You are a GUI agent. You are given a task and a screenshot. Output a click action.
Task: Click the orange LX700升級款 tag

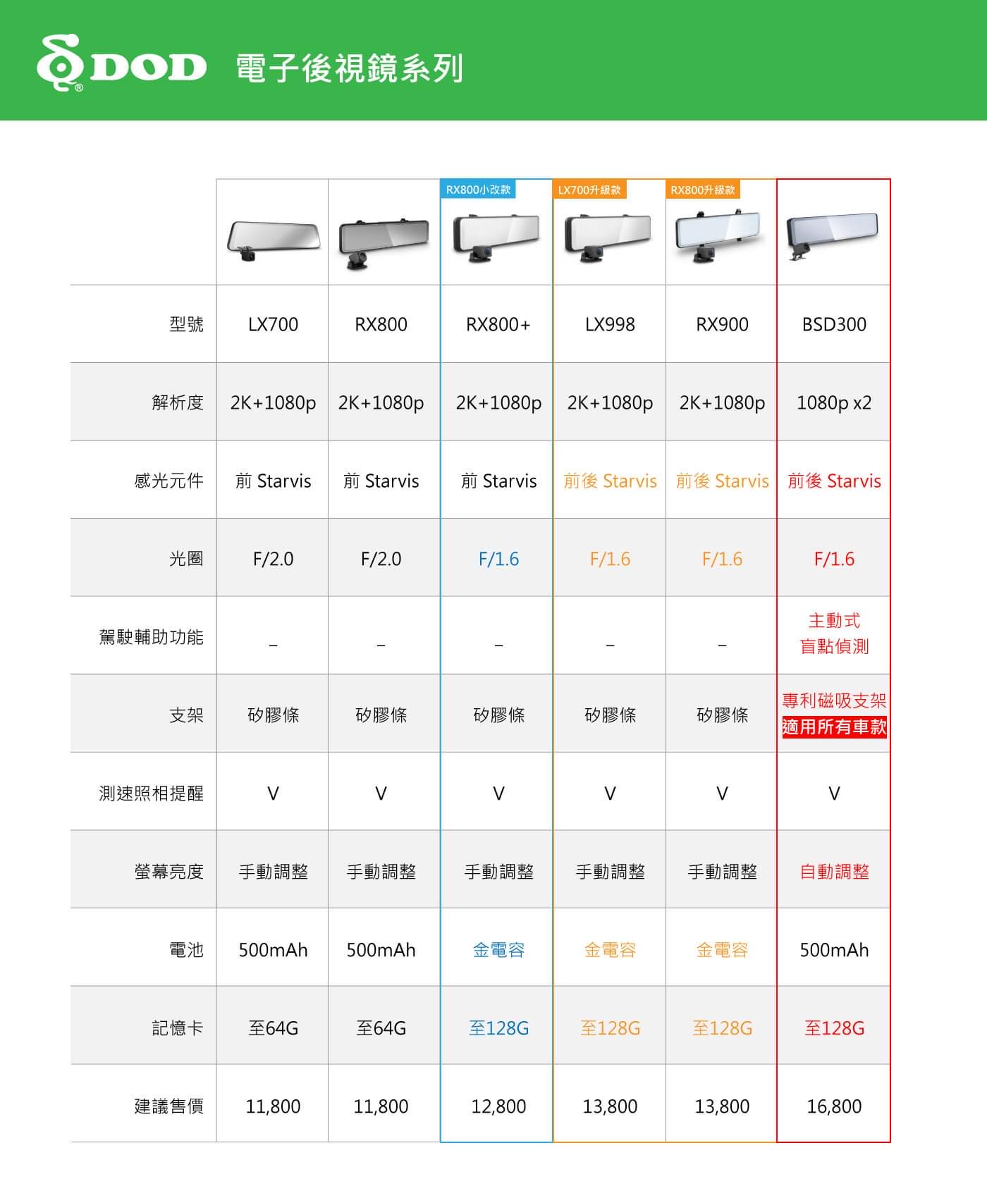pyautogui.click(x=589, y=190)
